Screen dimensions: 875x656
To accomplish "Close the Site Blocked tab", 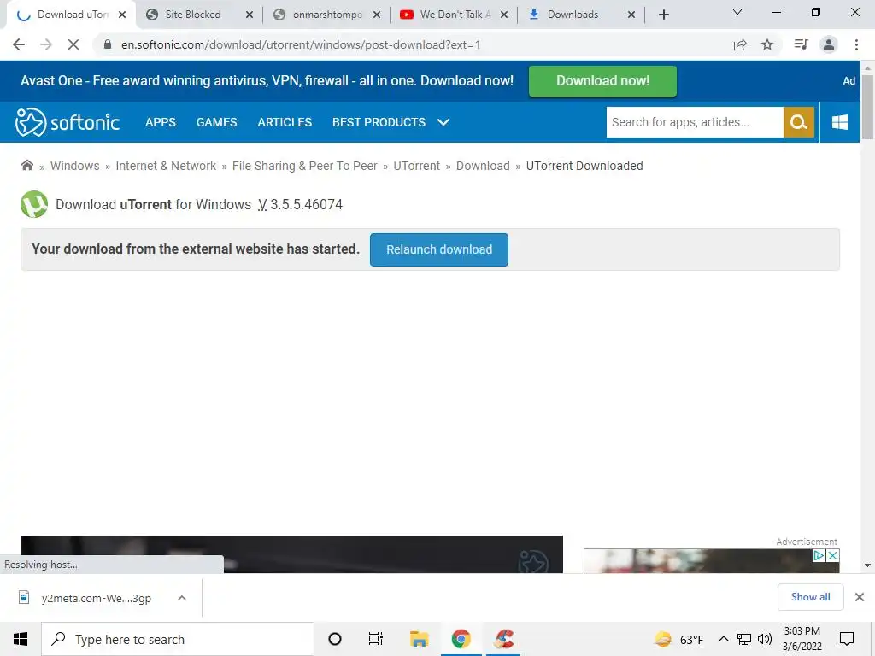I will pos(250,15).
